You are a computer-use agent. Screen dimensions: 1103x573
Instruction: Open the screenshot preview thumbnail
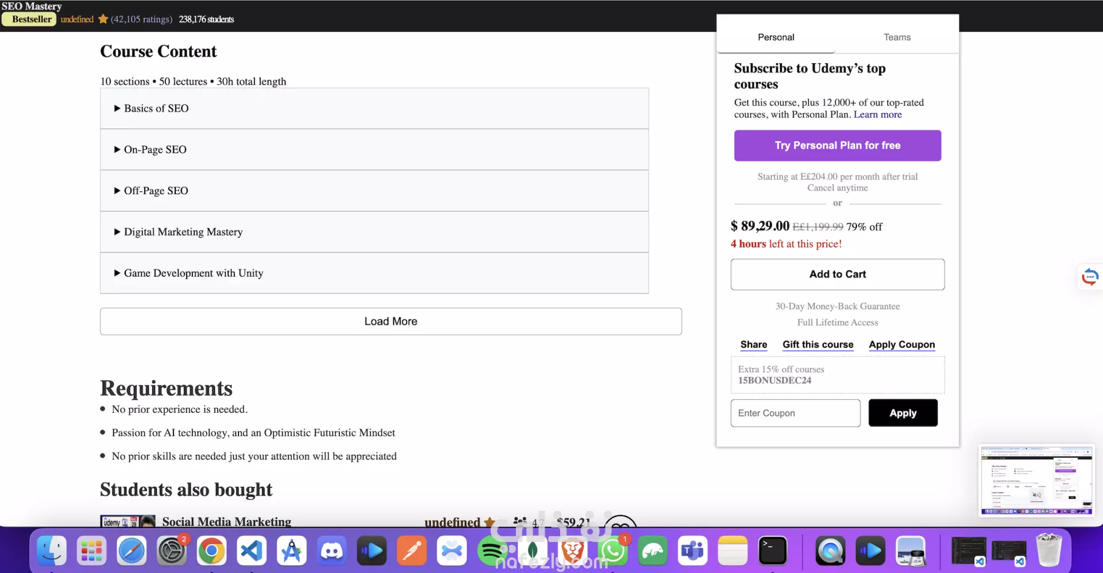coord(1036,481)
